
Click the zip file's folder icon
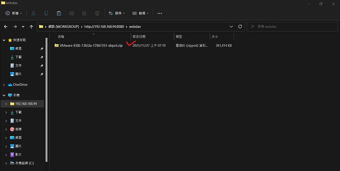(x=57, y=45)
